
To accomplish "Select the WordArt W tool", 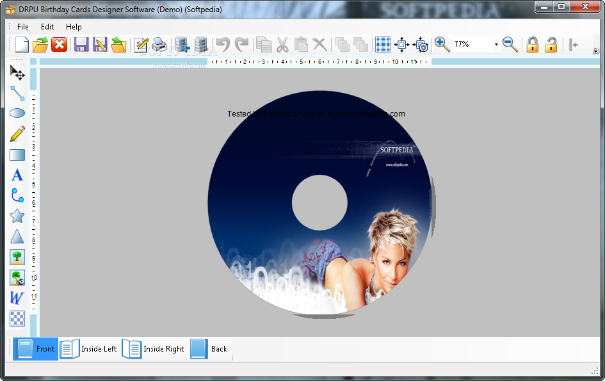I will [17, 298].
